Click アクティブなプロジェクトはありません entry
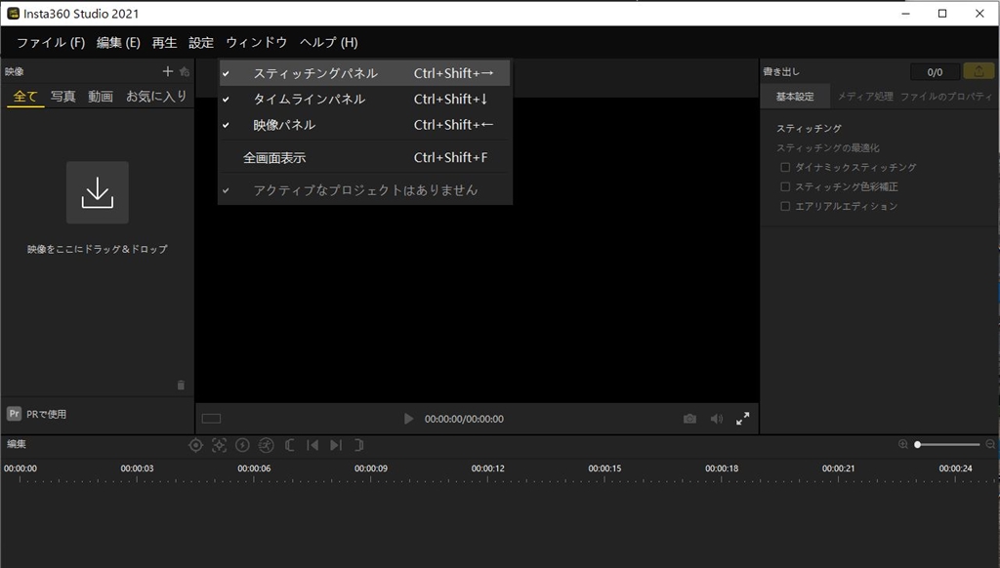 [x=365, y=190]
